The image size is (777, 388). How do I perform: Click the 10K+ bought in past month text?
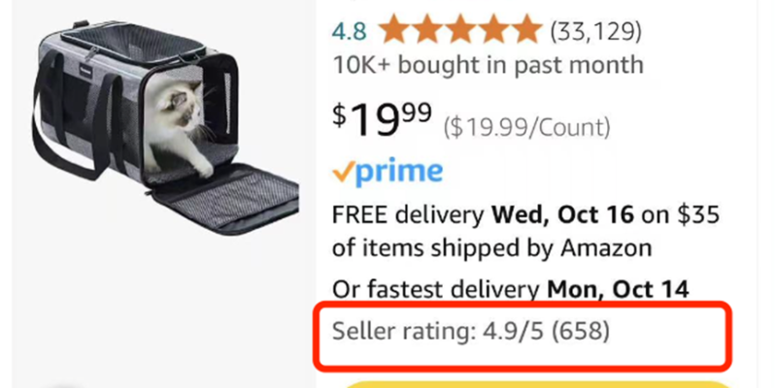tap(488, 66)
